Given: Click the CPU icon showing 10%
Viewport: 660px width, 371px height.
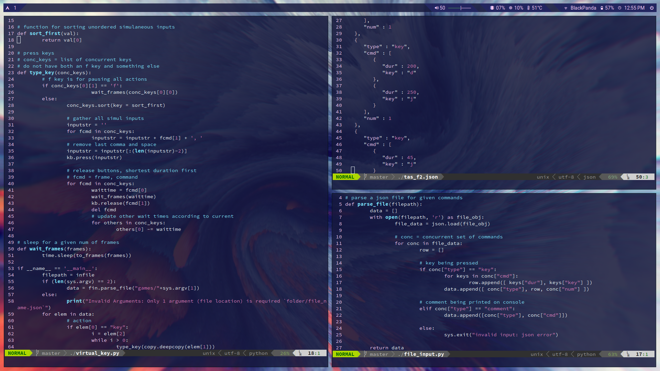Looking at the screenshot, I should coord(510,8).
